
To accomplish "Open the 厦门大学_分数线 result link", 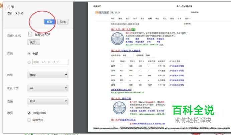I will 126,51.
